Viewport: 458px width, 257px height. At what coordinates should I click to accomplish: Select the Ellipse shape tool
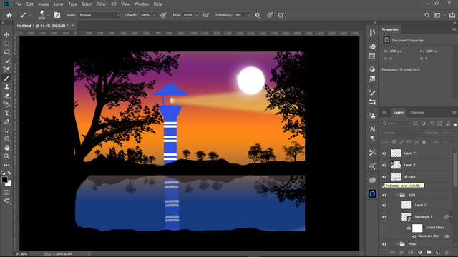click(6, 139)
